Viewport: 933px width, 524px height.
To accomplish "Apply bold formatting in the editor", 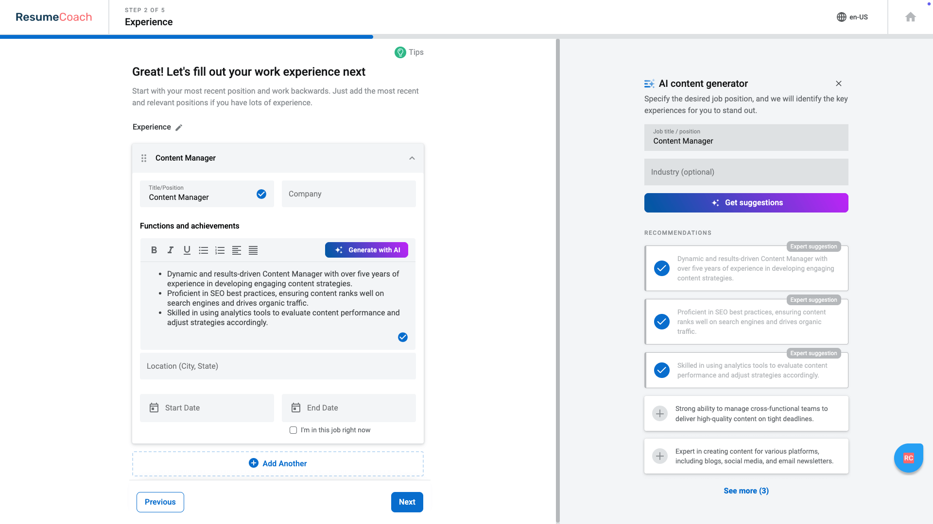I will [x=154, y=250].
